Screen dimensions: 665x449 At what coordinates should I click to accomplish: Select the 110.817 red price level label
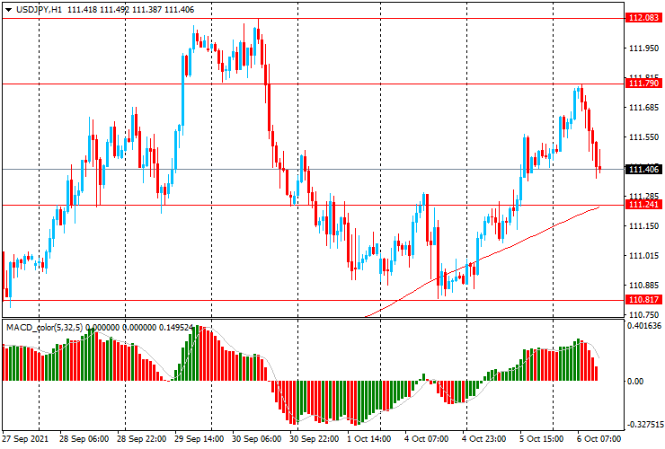(644, 300)
